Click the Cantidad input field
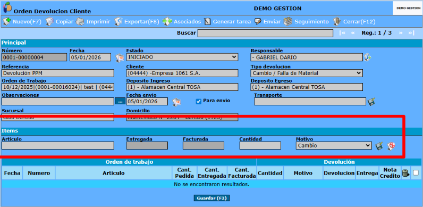 click(260, 145)
